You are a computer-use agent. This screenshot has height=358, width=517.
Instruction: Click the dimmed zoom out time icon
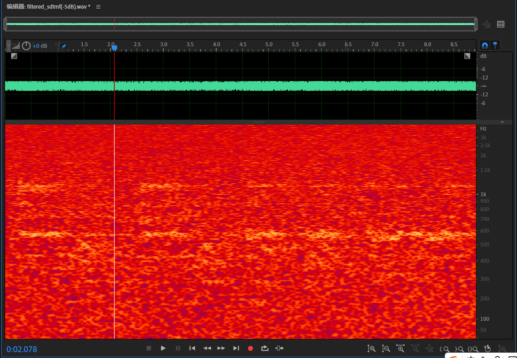pos(415,348)
